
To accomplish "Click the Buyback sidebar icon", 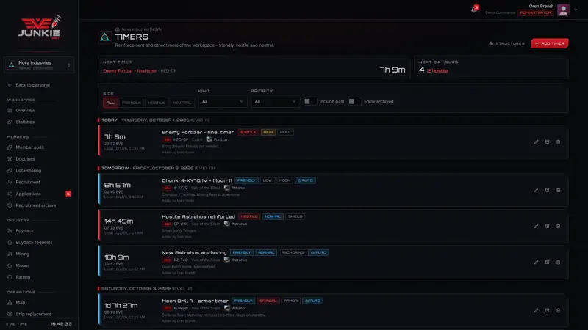I will (10, 231).
